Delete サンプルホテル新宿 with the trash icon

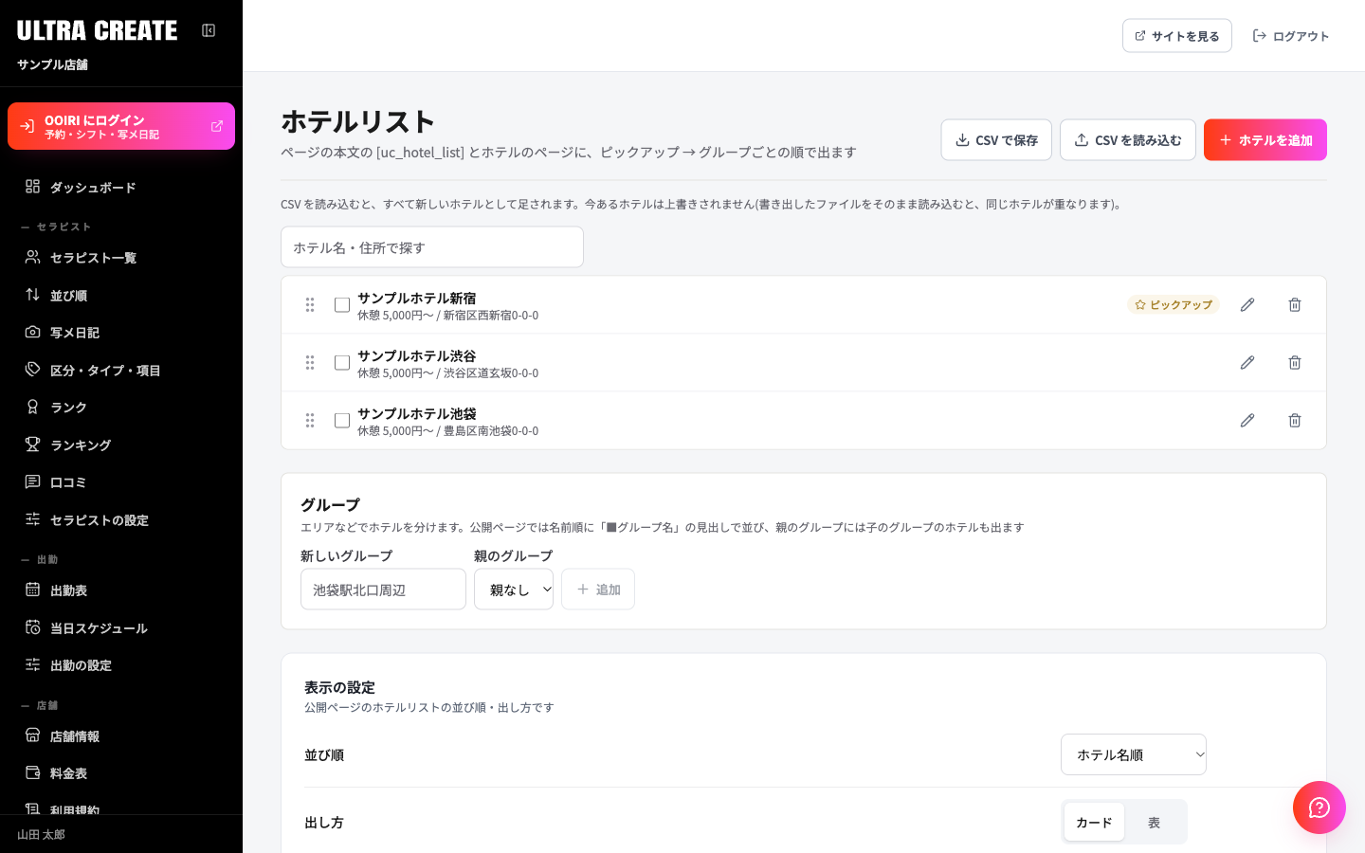[x=1295, y=305]
